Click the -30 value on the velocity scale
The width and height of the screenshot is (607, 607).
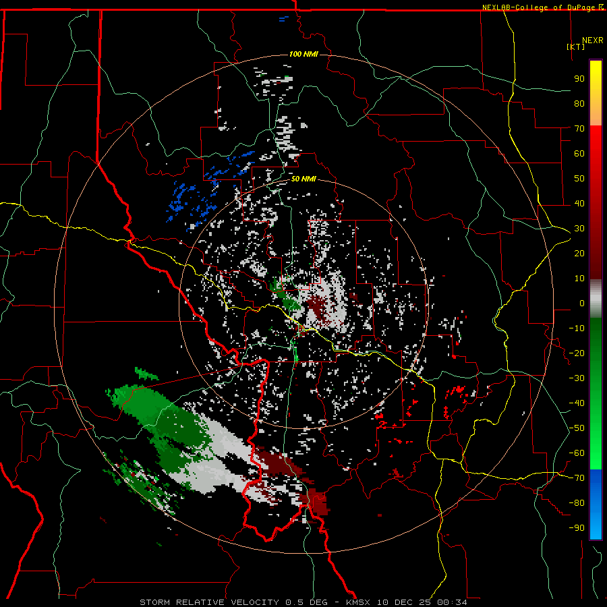(577, 378)
